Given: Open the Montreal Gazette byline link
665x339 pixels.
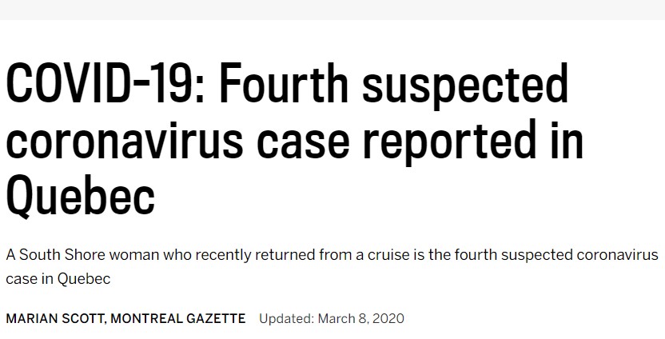Looking at the screenshot, I should [x=178, y=318].
